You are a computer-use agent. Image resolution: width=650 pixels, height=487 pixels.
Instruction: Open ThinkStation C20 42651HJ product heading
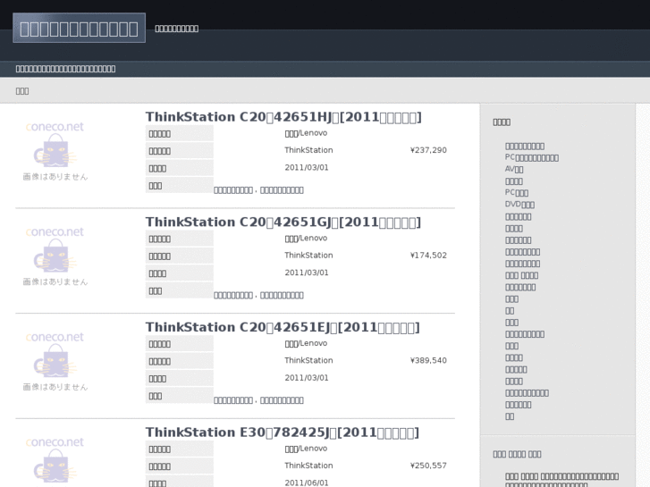pyautogui.click(x=283, y=117)
